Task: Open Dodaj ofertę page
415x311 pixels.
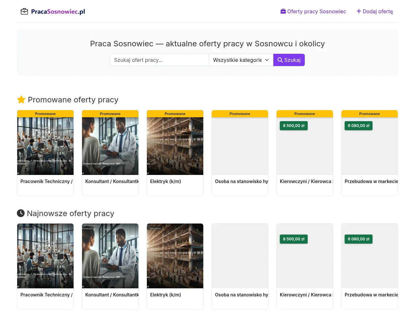Action: 375,11
